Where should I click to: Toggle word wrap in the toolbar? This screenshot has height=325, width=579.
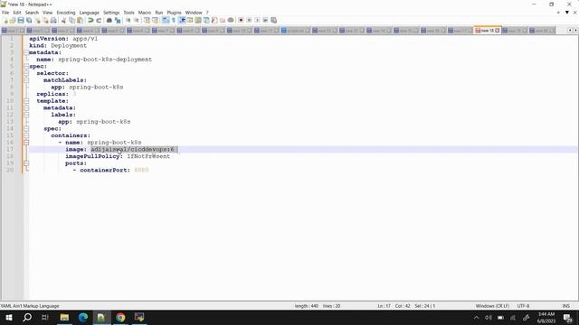click(166, 20)
